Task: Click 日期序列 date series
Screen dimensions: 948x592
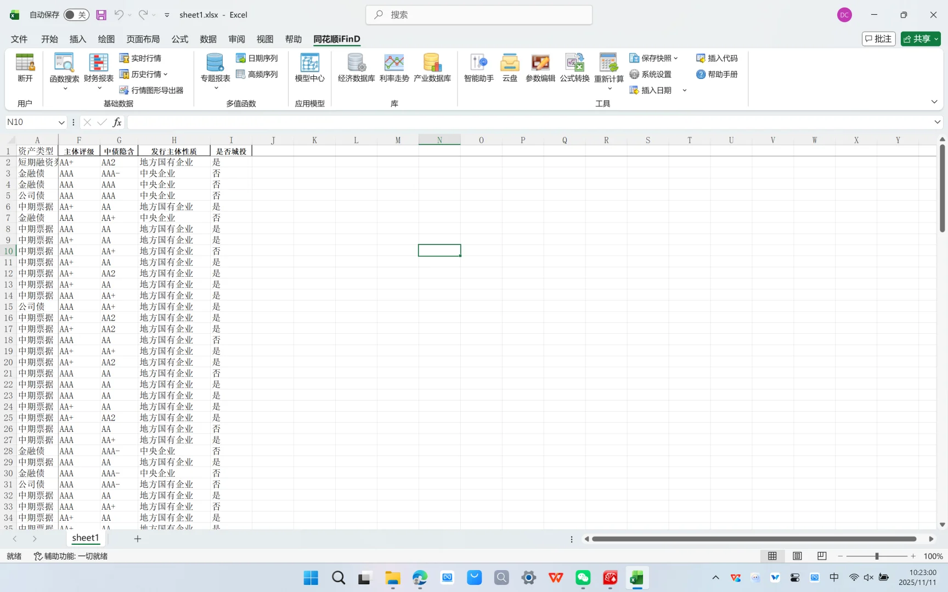Action: (x=257, y=58)
